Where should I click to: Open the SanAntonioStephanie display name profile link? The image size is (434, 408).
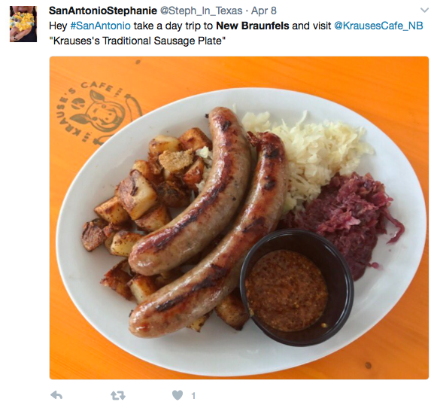coord(103,11)
